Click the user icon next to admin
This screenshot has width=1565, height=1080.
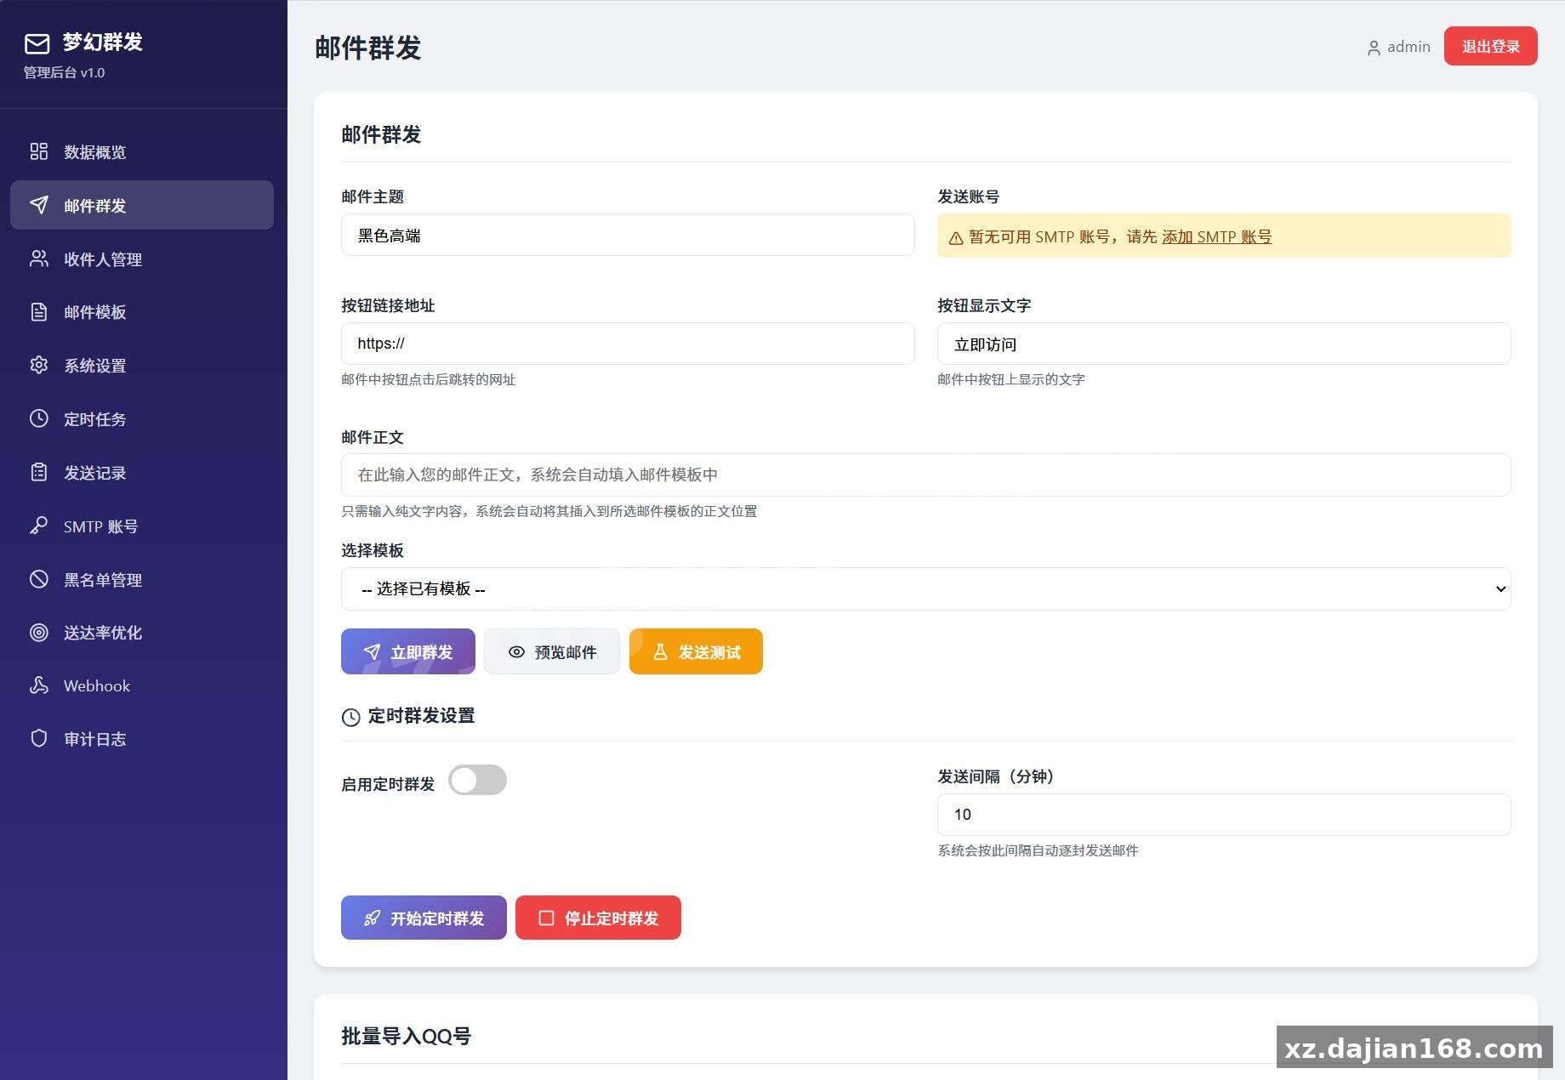tap(1374, 48)
